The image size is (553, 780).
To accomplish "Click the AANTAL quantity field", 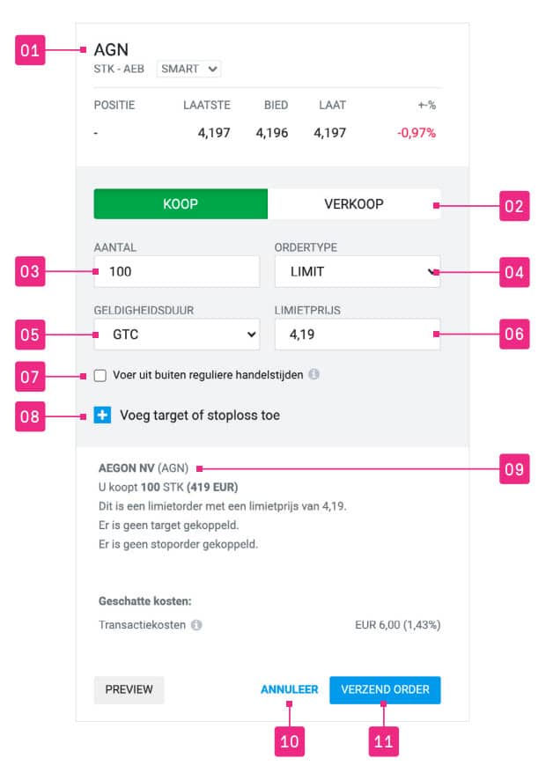I will (177, 272).
